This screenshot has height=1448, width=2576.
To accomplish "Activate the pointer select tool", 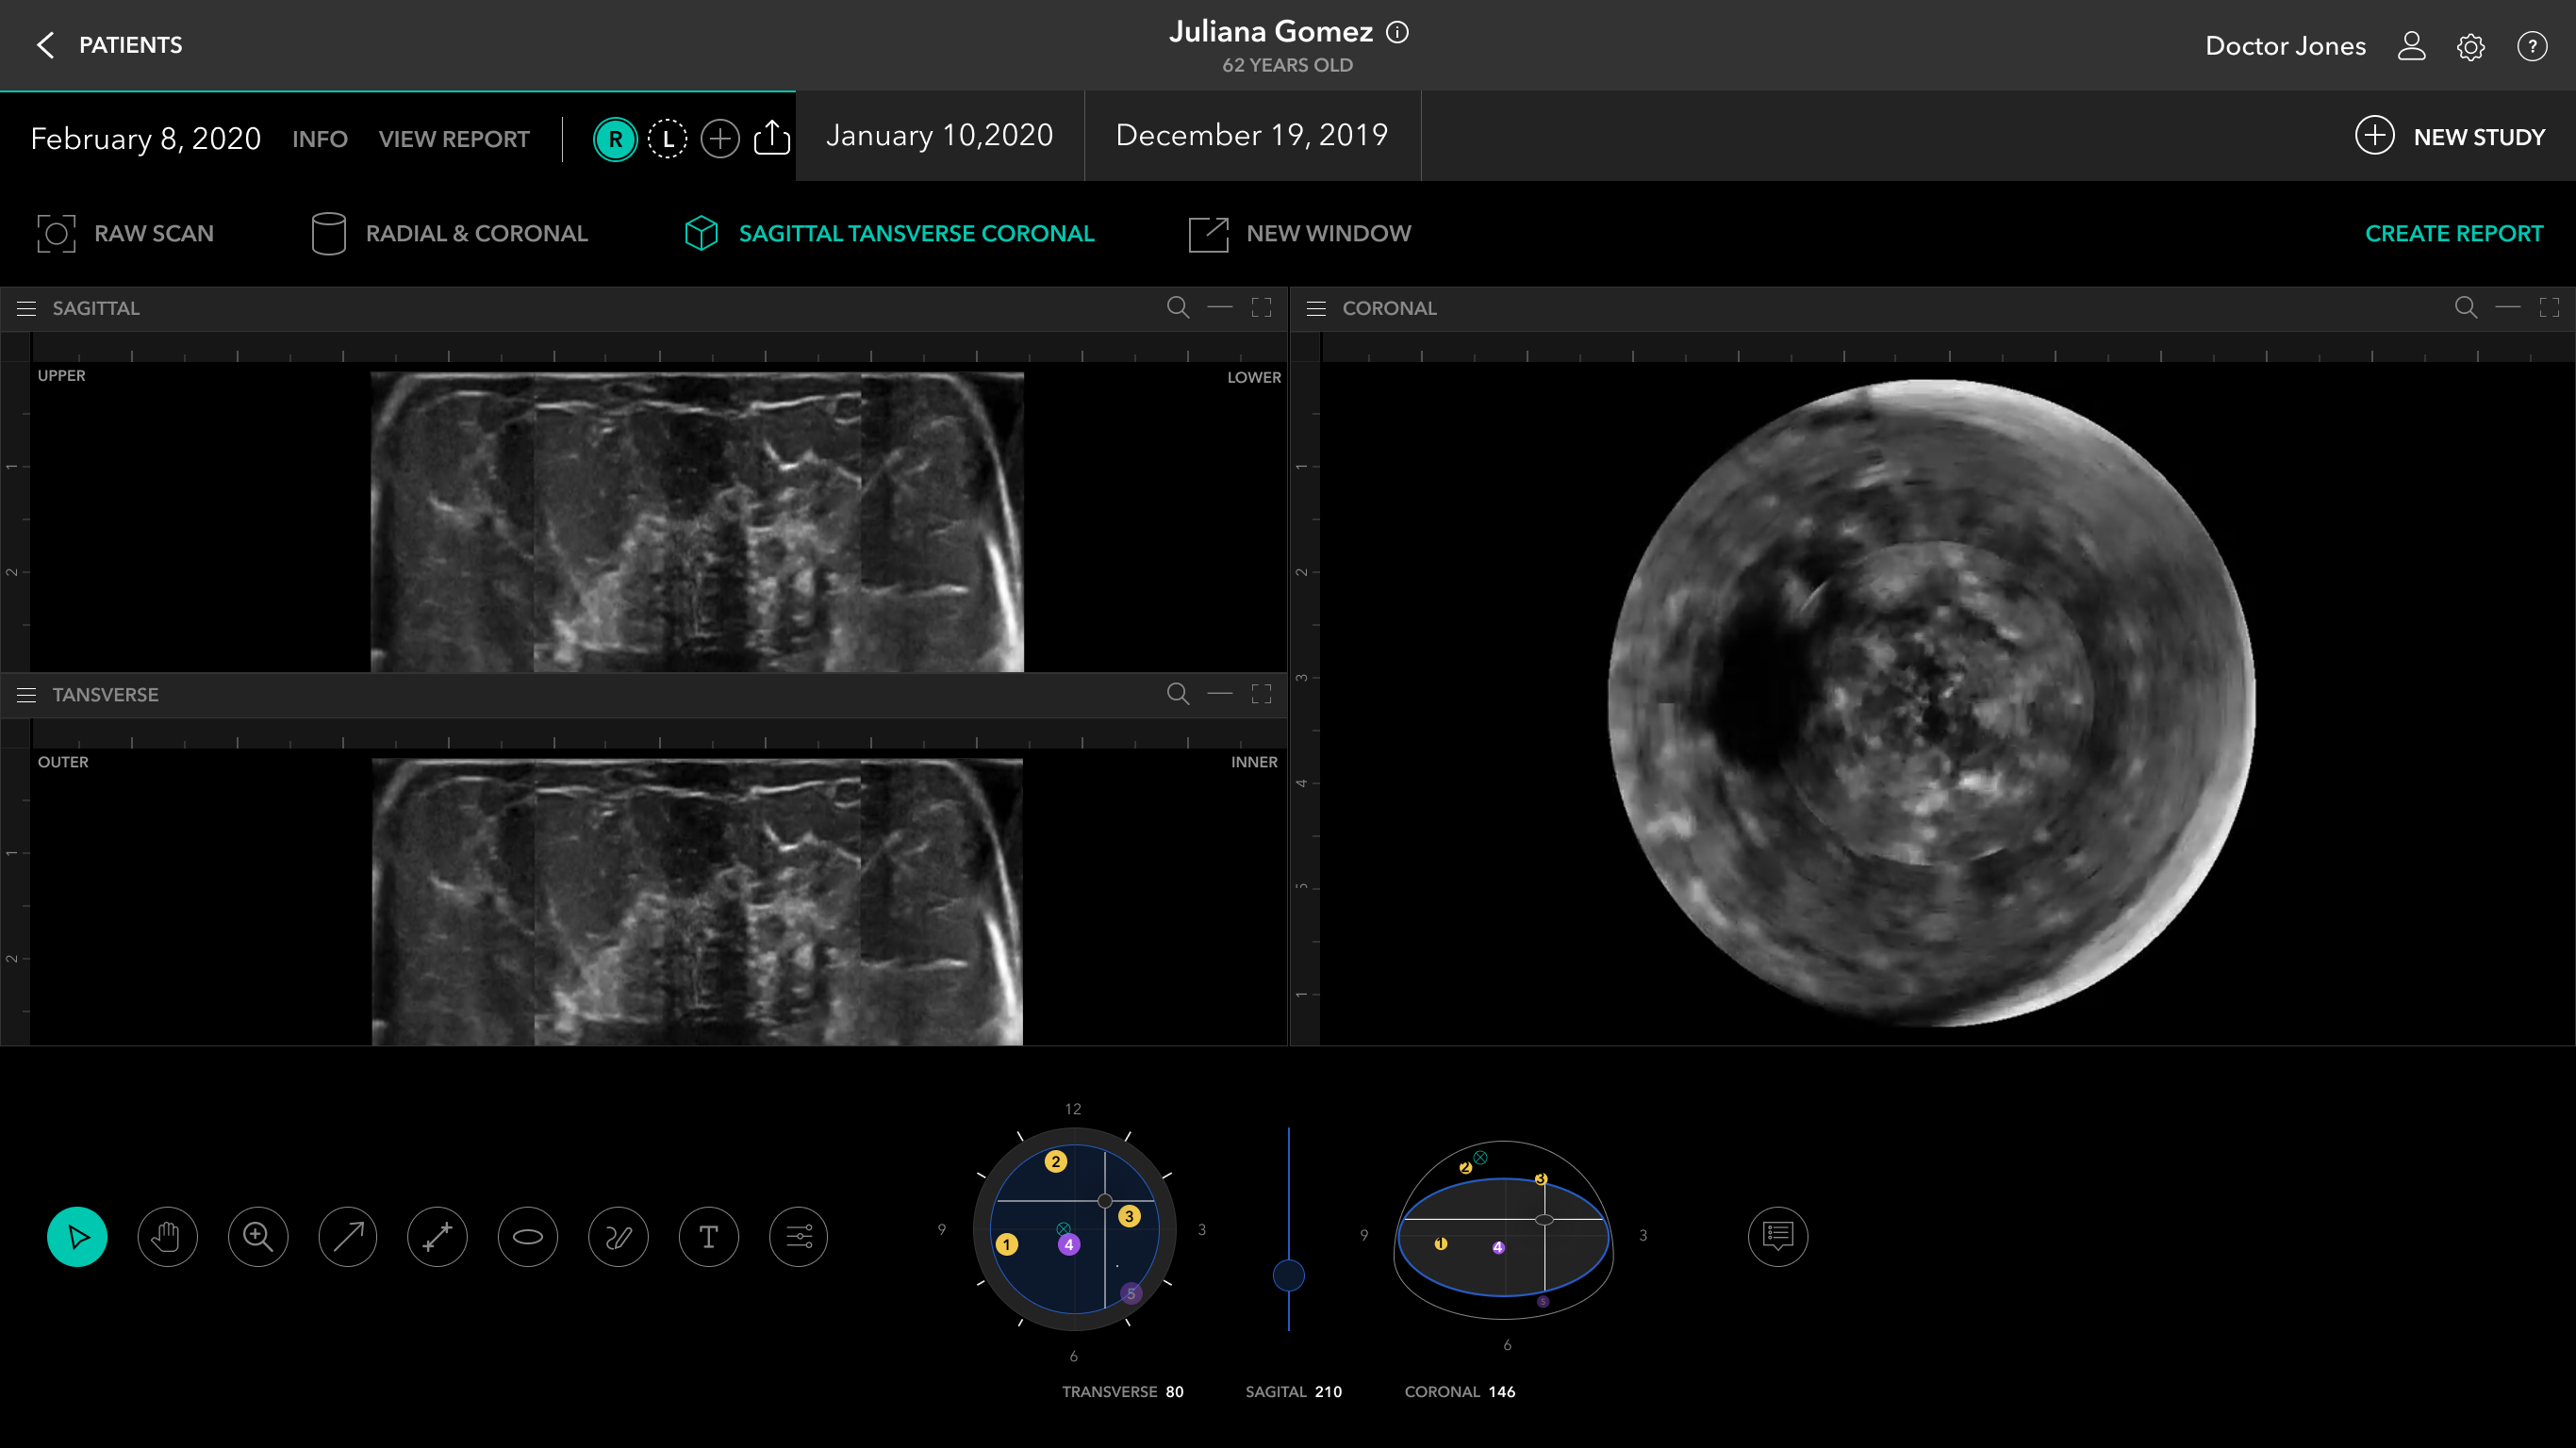I will click(77, 1237).
